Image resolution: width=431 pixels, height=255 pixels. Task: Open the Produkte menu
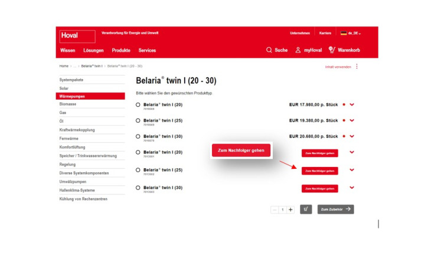[121, 50]
